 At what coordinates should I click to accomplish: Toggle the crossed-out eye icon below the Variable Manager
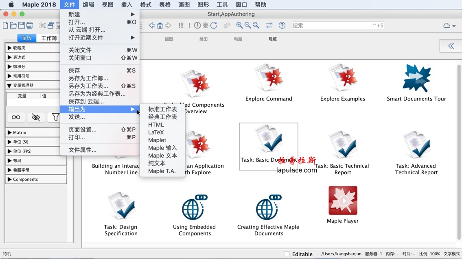click(36, 117)
